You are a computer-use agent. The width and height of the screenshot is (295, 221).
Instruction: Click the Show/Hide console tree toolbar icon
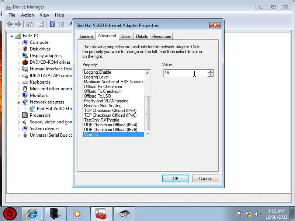coord(29,24)
